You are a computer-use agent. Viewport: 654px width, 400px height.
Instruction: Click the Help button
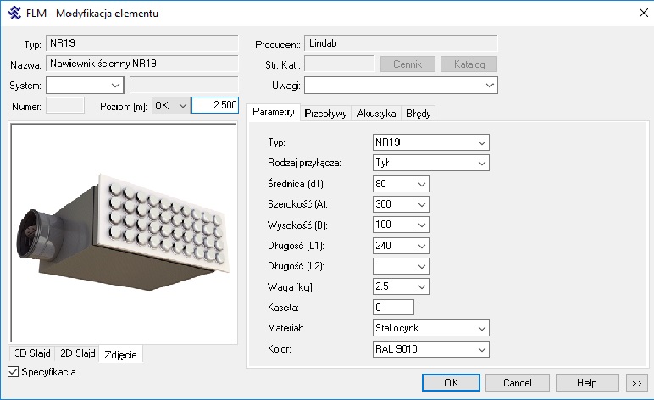click(586, 382)
